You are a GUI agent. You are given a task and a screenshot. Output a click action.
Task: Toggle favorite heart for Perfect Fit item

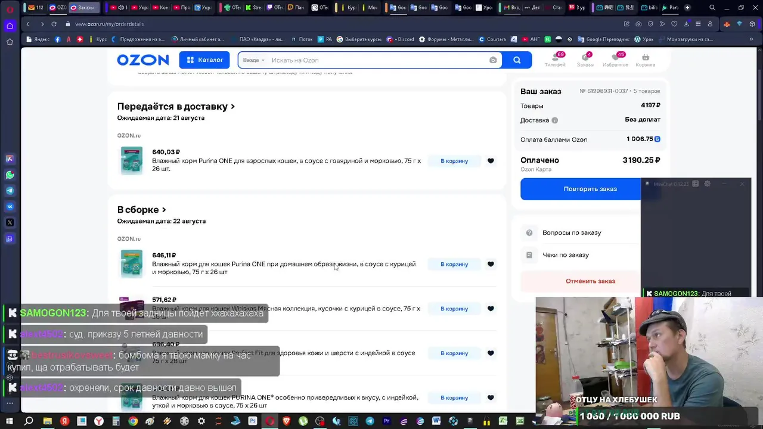[491, 353]
